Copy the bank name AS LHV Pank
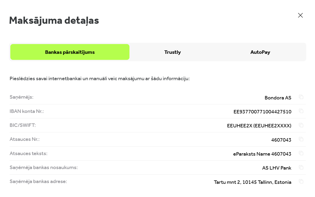The image size is (315, 197). click(x=301, y=167)
